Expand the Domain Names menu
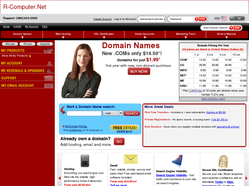The height and width of the screenshot is (186, 249). [x=22, y=35]
